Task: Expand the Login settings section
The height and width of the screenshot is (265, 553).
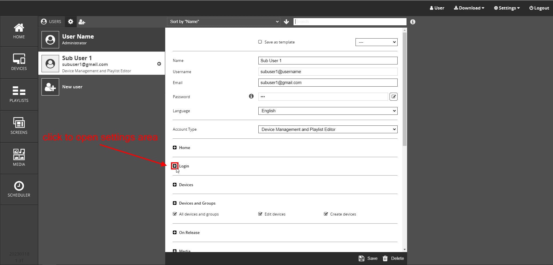Action: point(175,166)
